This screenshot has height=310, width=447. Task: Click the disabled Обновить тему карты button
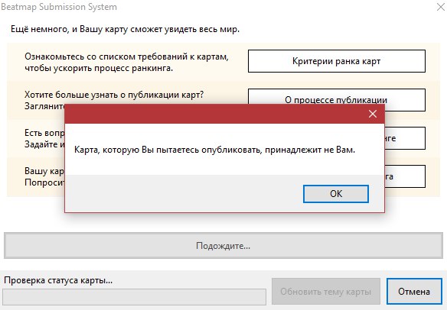326,291
